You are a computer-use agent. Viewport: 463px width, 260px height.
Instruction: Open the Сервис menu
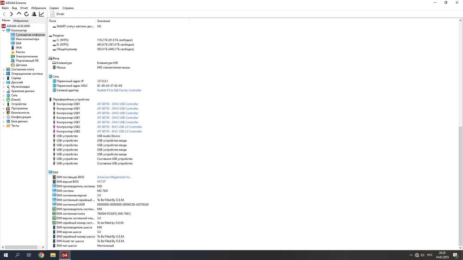click(54, 8)
